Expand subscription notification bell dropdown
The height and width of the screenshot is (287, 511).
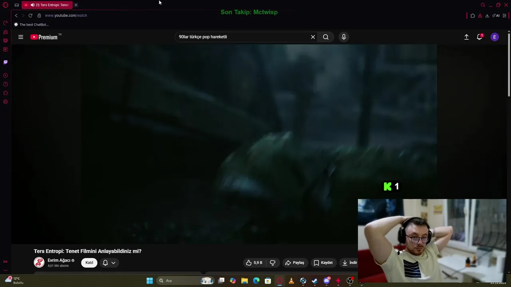109,263
